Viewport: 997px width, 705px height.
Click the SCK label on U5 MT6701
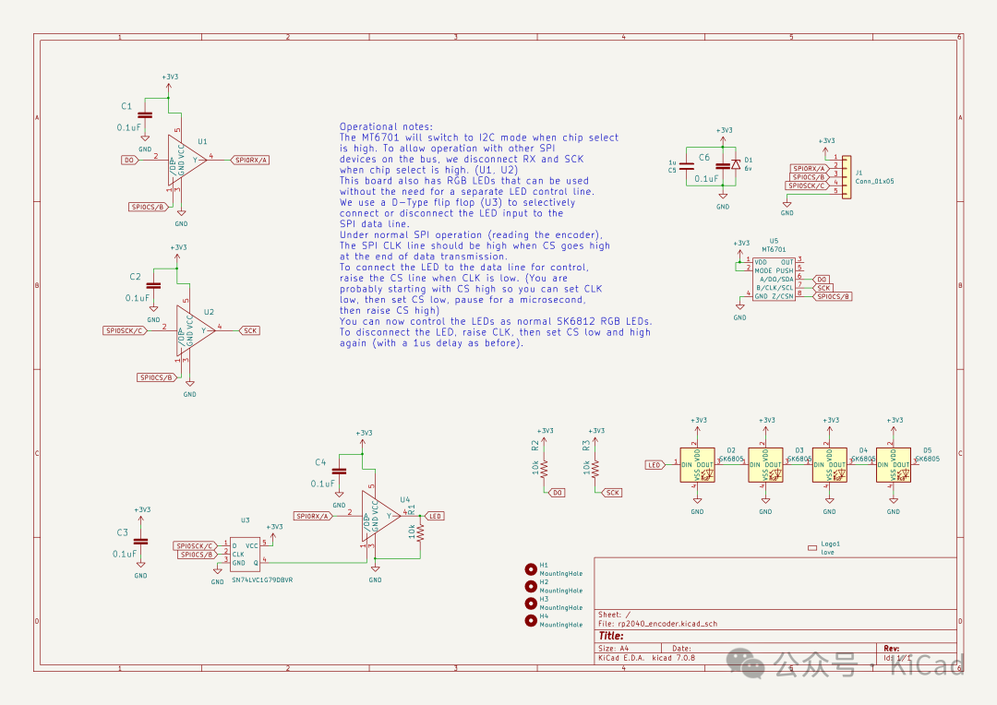(823, 288)
